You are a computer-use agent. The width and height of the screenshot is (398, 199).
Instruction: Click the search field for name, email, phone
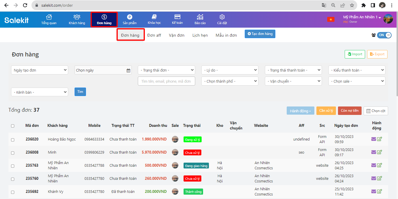[x=166, y=81]
